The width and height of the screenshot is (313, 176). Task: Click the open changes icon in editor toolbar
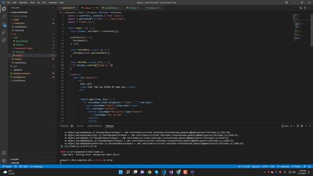(301, 8)
